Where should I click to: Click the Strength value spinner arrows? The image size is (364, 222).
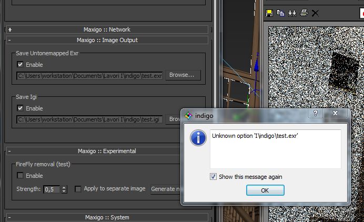pos(64,189)
